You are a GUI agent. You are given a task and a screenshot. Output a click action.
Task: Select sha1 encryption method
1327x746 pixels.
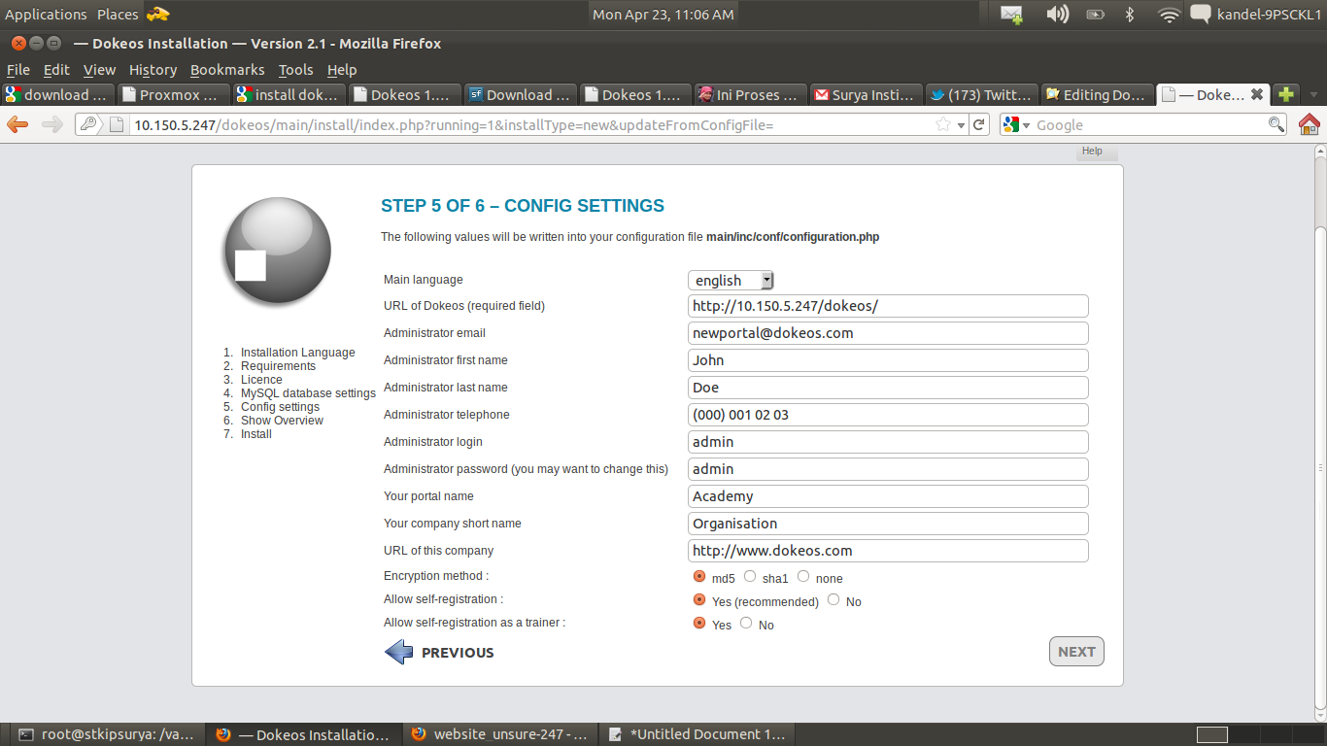pos(750,577)
